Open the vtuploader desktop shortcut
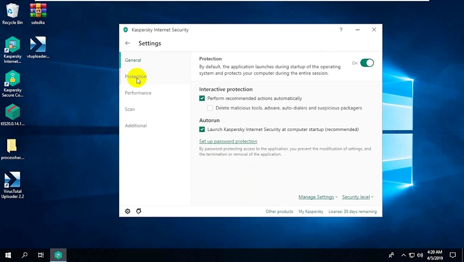Viewport: 464px width, 262px height. click(x=38, y=47)
